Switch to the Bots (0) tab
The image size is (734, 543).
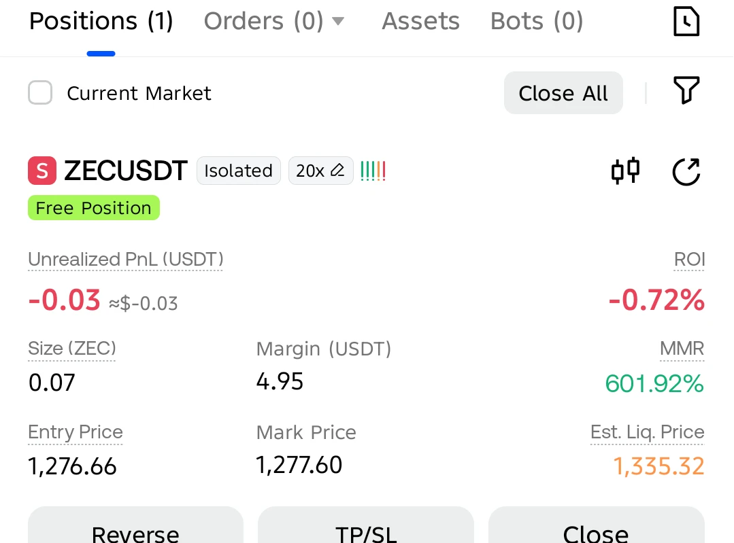(537, 21)
